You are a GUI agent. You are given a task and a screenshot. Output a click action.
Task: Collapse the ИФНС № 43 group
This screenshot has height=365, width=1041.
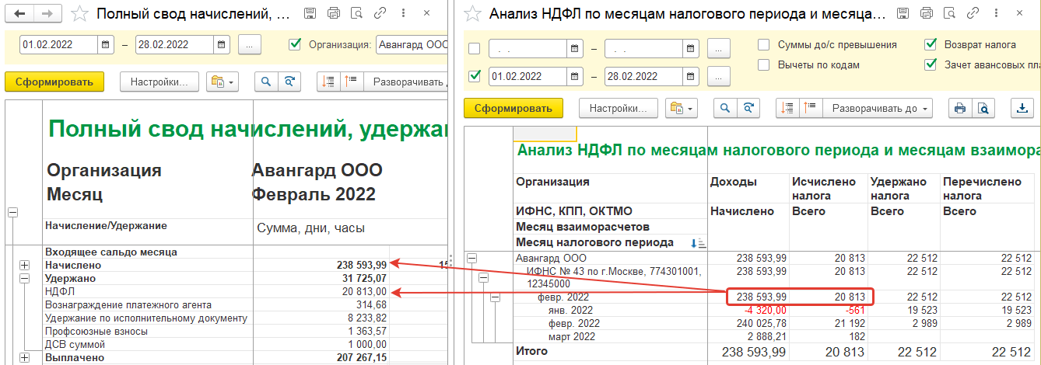click(x=483, y=276)
